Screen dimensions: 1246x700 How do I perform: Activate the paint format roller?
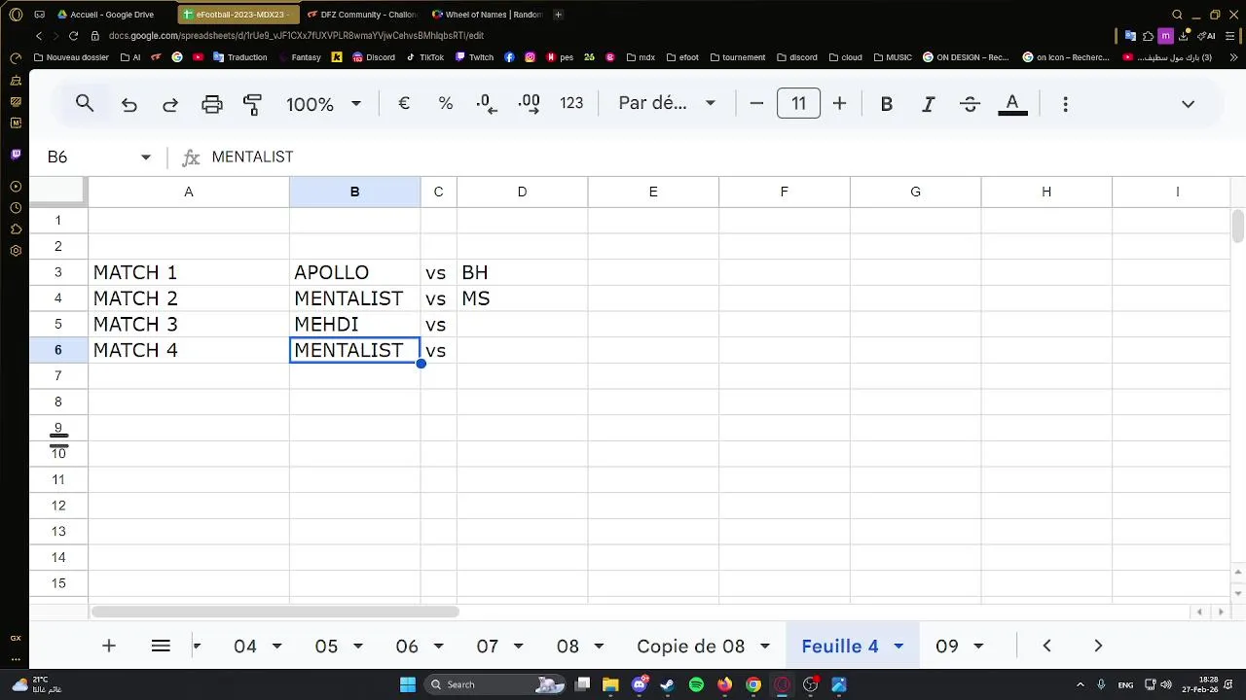click(253, 104)
